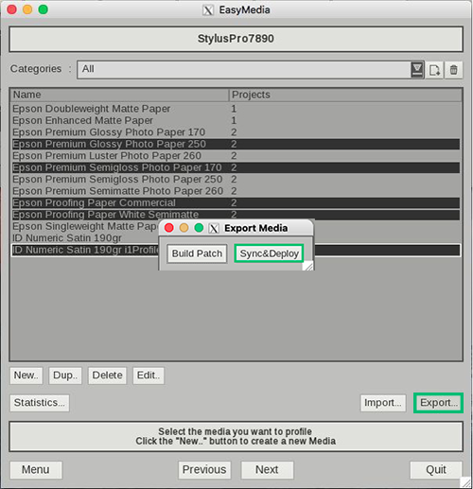Select ID Numeric Satin 190gr i1Profiler row

point(85,250)
